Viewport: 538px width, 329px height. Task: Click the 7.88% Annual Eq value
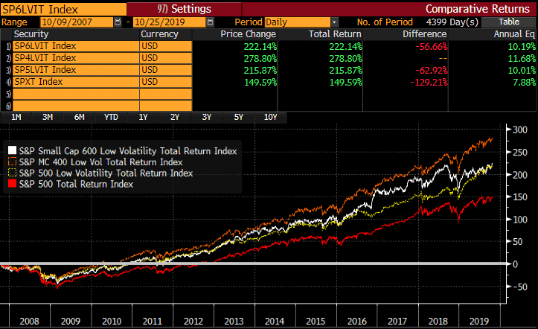524,83
